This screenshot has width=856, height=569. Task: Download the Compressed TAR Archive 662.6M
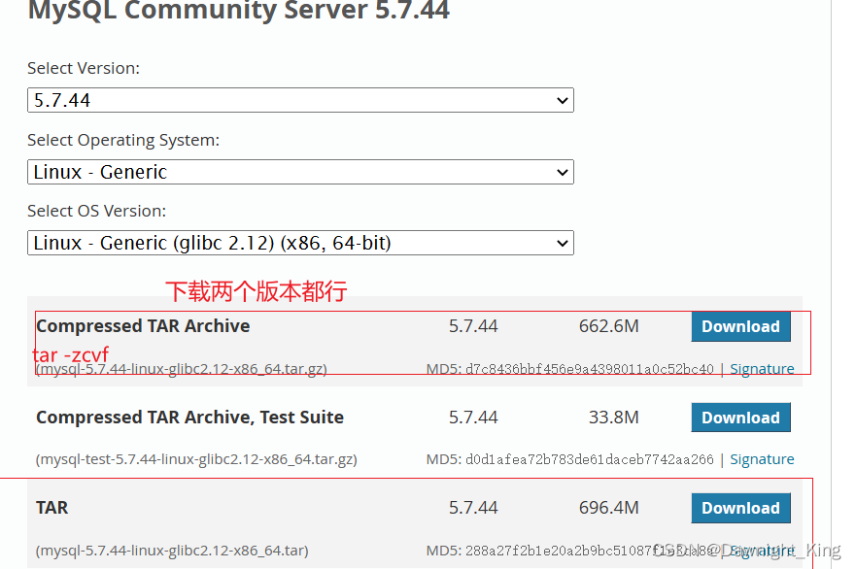(740, 326)
